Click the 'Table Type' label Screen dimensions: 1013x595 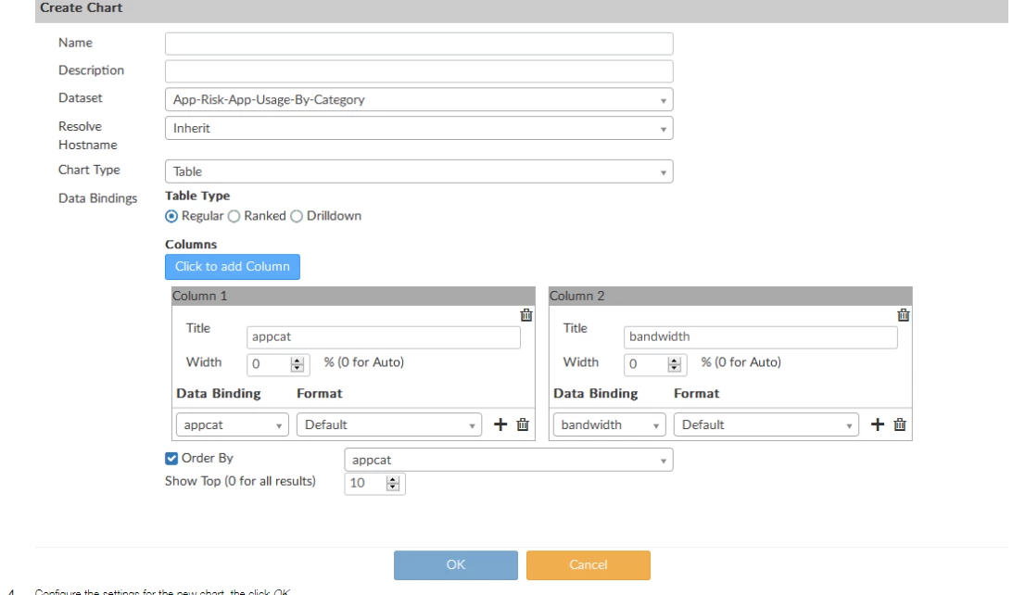pyautogui.click(x=197, y=196)
